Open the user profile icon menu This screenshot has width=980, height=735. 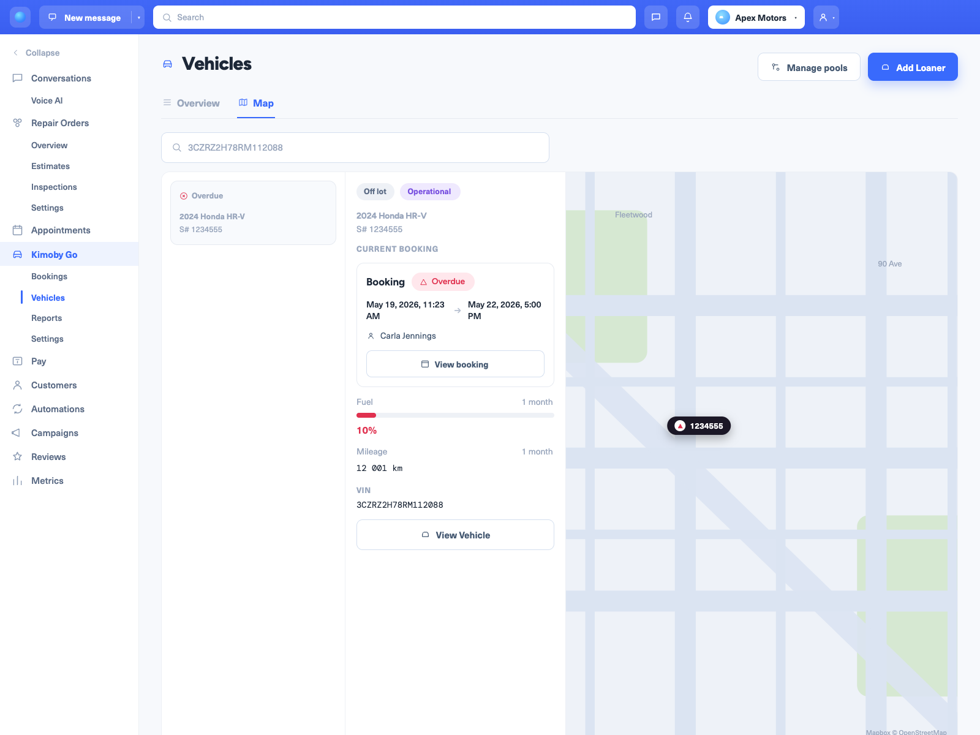(x=826, y=17)
